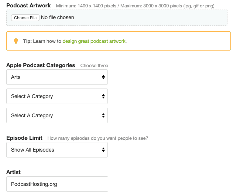The width and height of the screenshot is (233, 194).
Task: Click the up-down arrows on Arts dropdown
Action: coord(103,77)
